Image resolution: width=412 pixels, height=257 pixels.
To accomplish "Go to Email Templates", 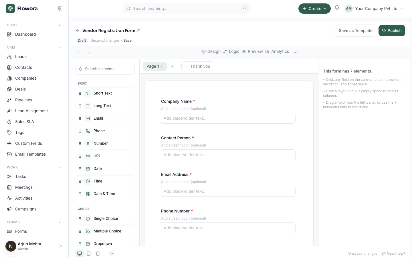I will click(x=34, y=154).
